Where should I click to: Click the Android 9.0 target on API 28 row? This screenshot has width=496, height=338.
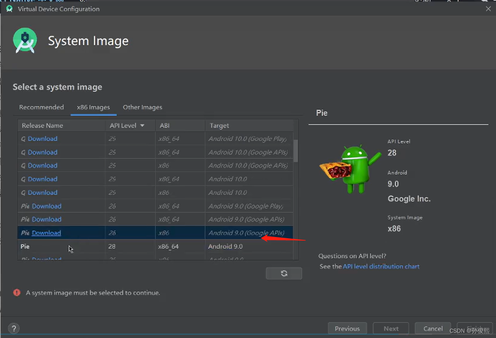point(225,246)
